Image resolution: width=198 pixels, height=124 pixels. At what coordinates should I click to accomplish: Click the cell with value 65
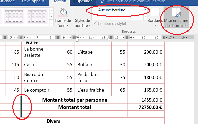pos(119,90)
